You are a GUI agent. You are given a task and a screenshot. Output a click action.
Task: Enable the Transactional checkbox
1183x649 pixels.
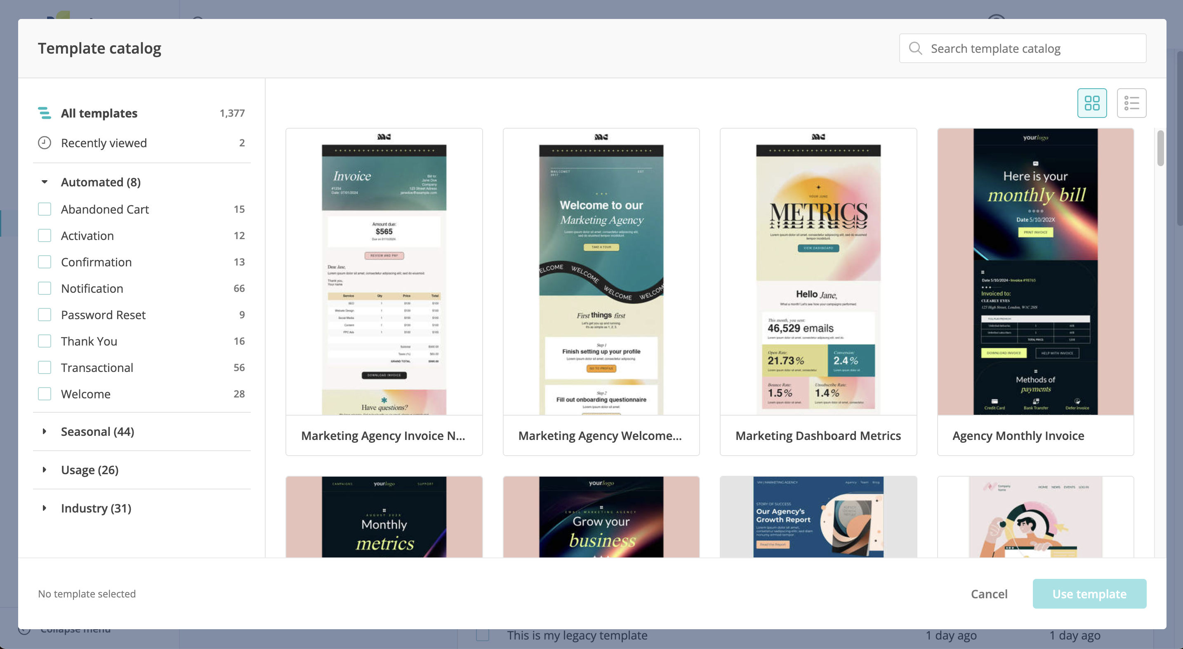[x=45, y=368]
